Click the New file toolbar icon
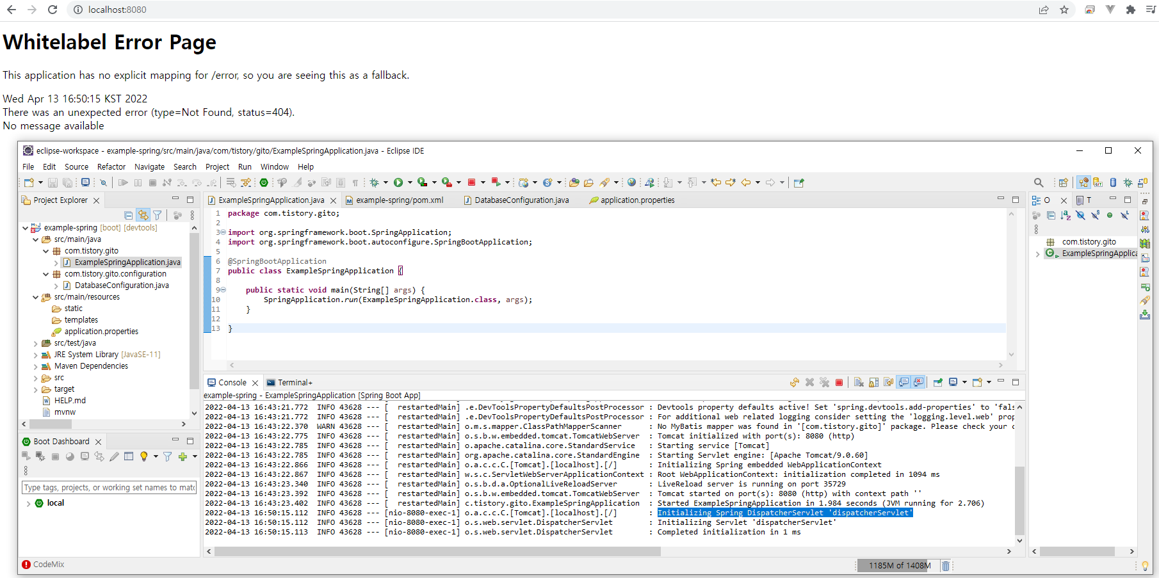Image resolution: width=1159 pixels, height=578 pixels. pyautogui.click(x=29, y=183)
